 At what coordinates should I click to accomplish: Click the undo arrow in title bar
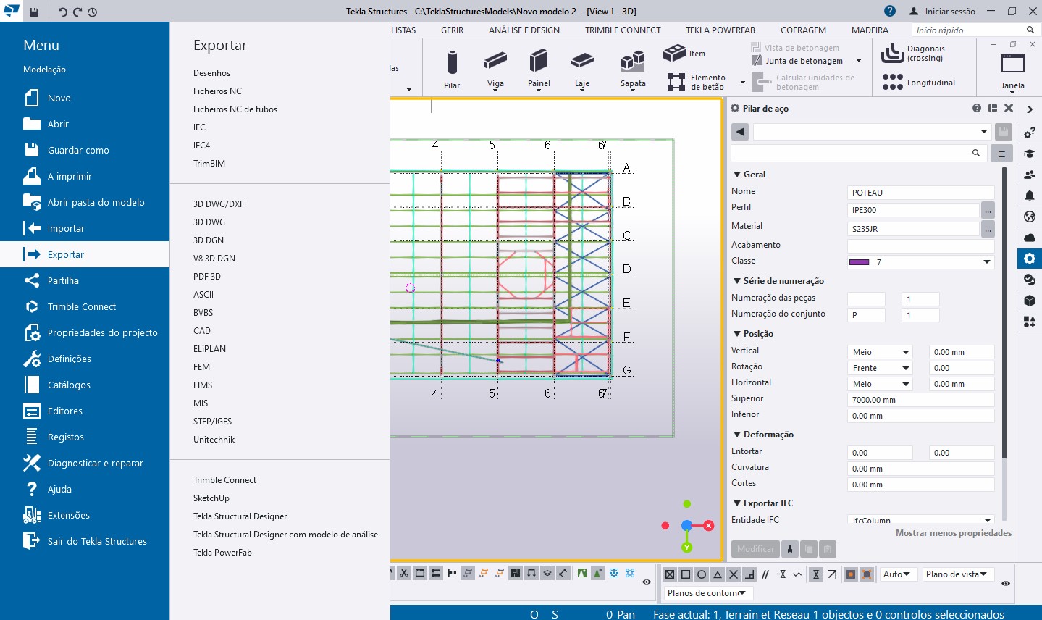coord(62,12)
